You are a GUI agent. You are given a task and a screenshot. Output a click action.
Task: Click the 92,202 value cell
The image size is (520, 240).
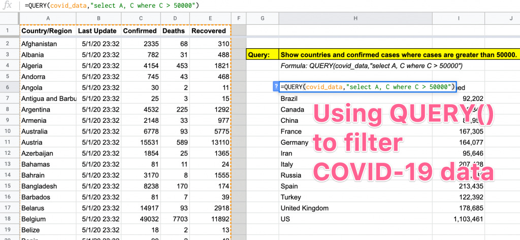point(459,98)
